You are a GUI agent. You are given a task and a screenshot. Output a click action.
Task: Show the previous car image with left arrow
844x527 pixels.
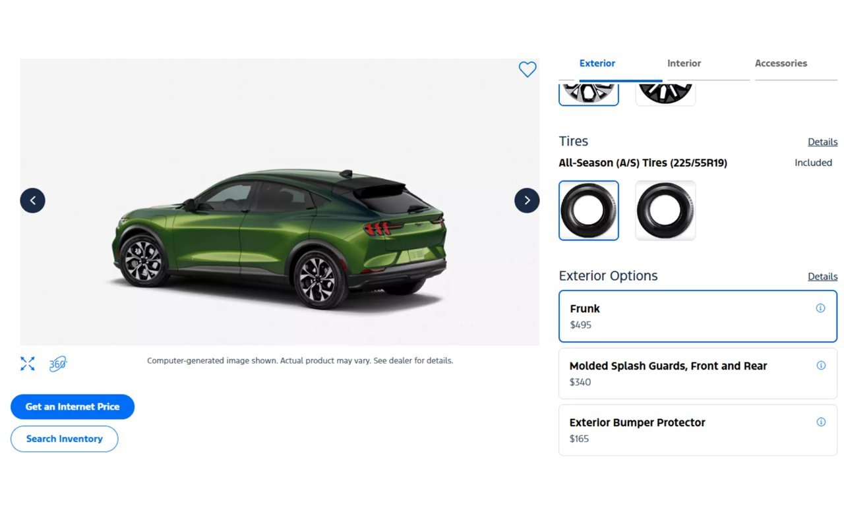coord(32,200)
